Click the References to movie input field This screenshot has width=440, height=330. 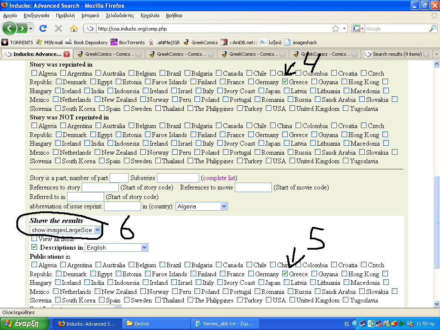[x=253, y=187]
